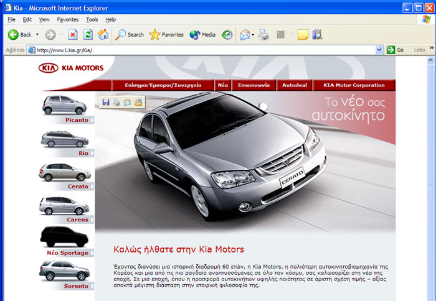Open the Favorites menu in the menu bar
The width and height of the screenshot is (436, 301).
67,20
